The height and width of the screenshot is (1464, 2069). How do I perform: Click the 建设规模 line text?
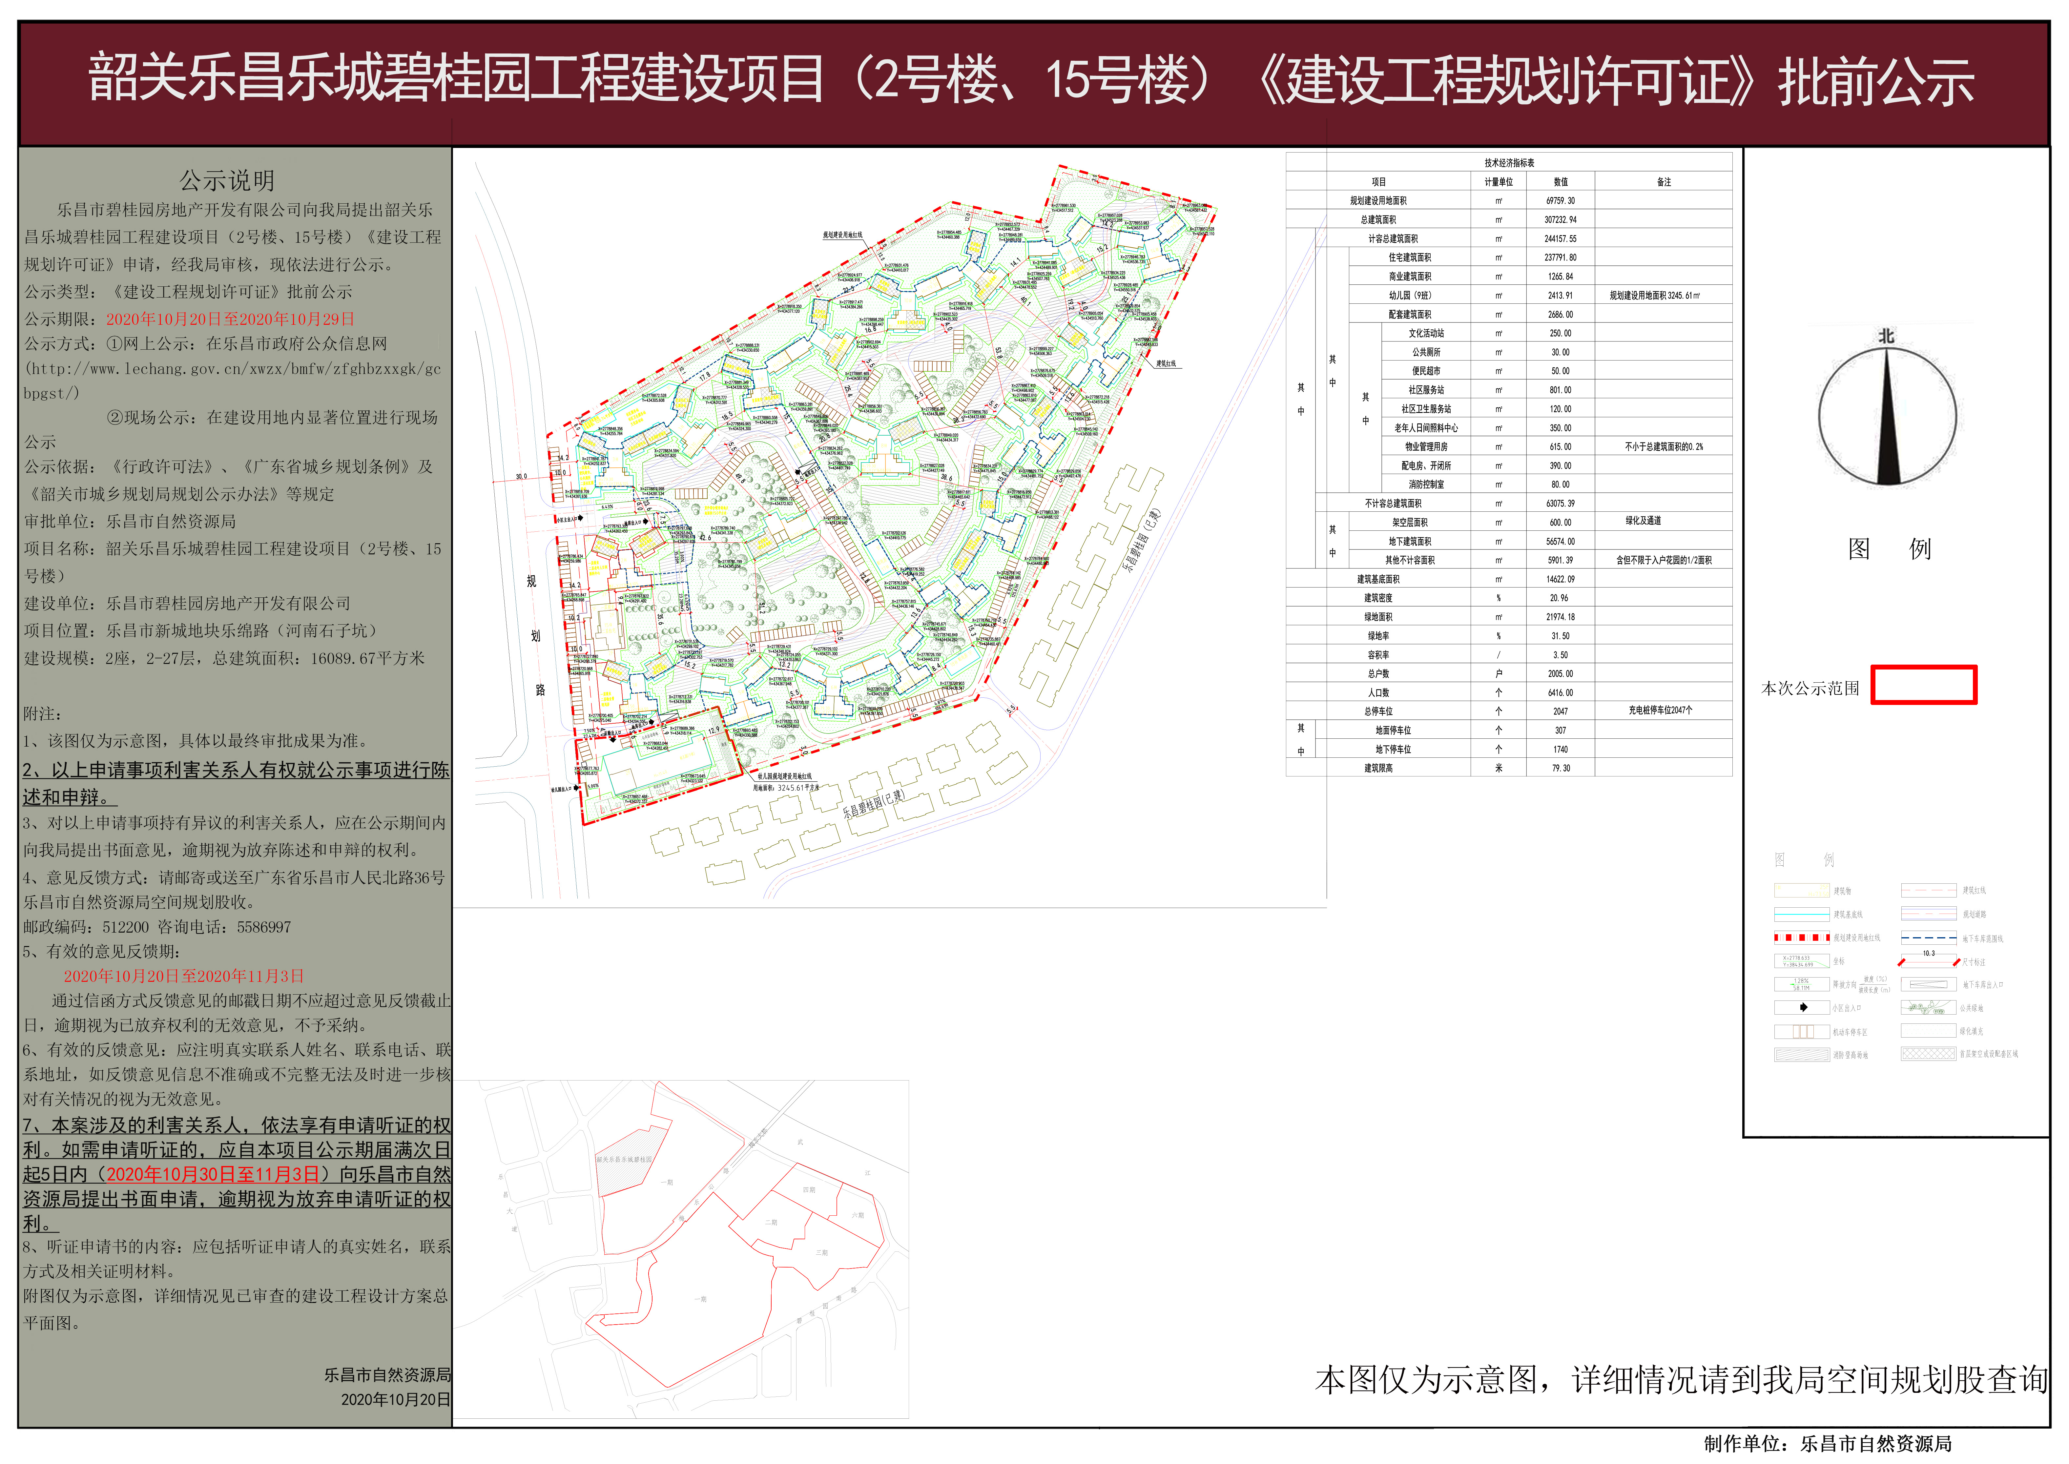tap(224, 659)
